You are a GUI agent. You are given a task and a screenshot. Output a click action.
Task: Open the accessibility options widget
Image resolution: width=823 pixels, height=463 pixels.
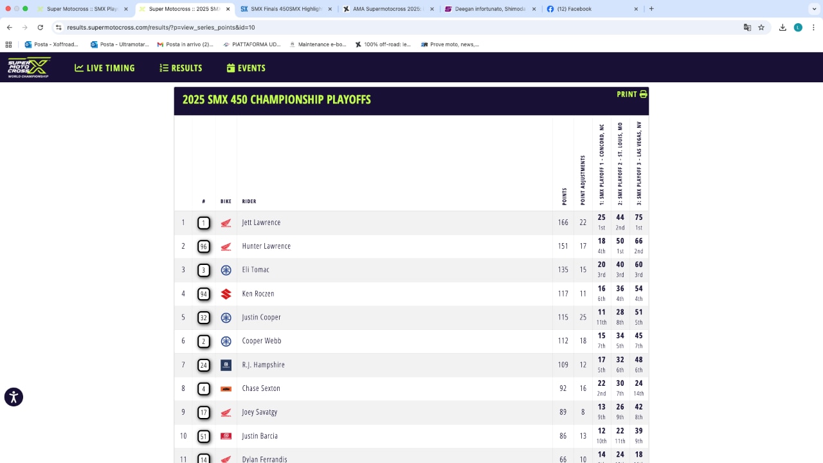14,397
